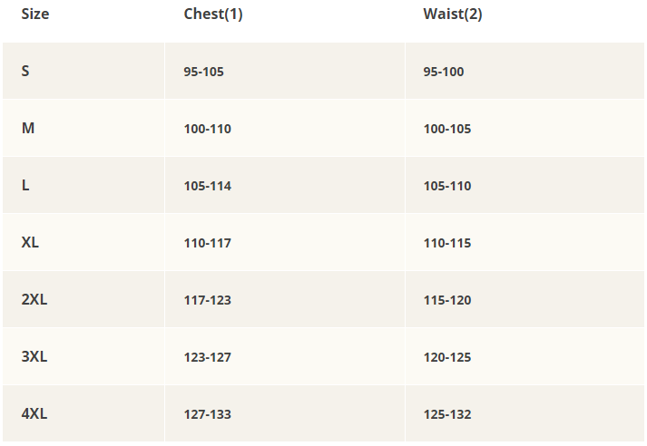The width and height of the screenshot is (647, 446).
Task: Select the S size row label
Action: (x=25, y=71)
